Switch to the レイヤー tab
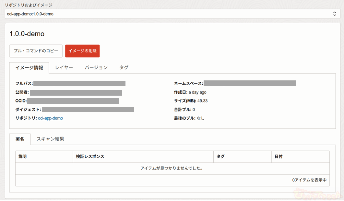Viewport: 344px width, 201px height. tap(64, 67)
